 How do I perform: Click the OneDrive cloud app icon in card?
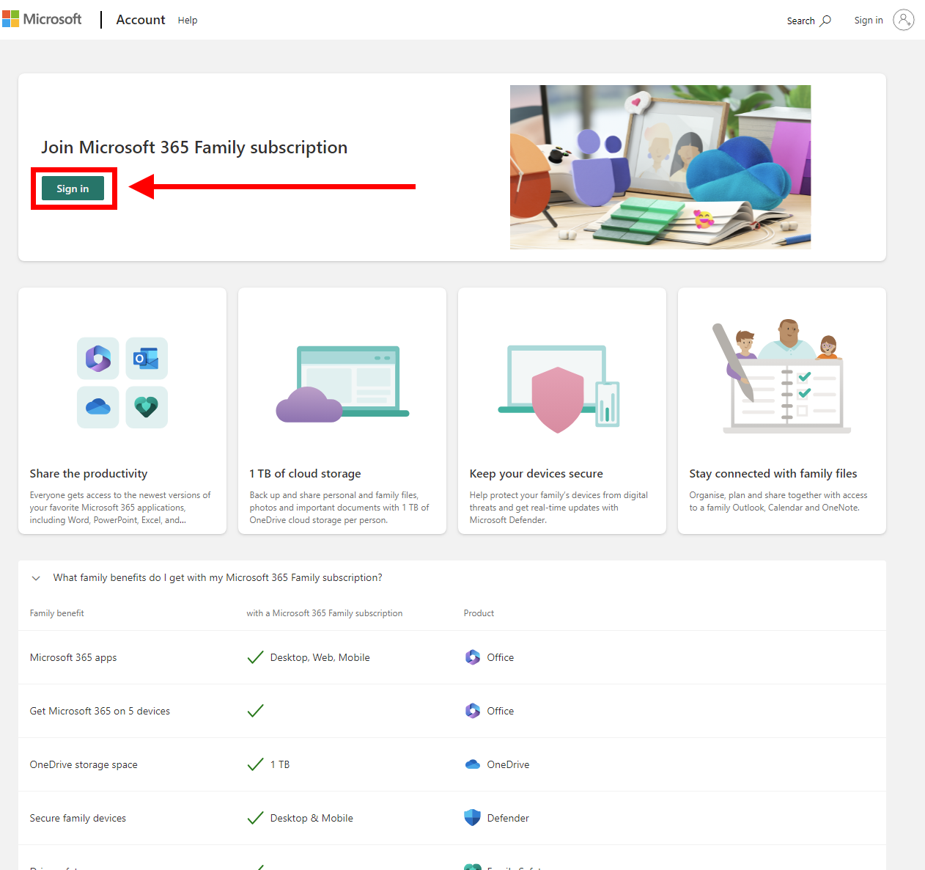98,407
